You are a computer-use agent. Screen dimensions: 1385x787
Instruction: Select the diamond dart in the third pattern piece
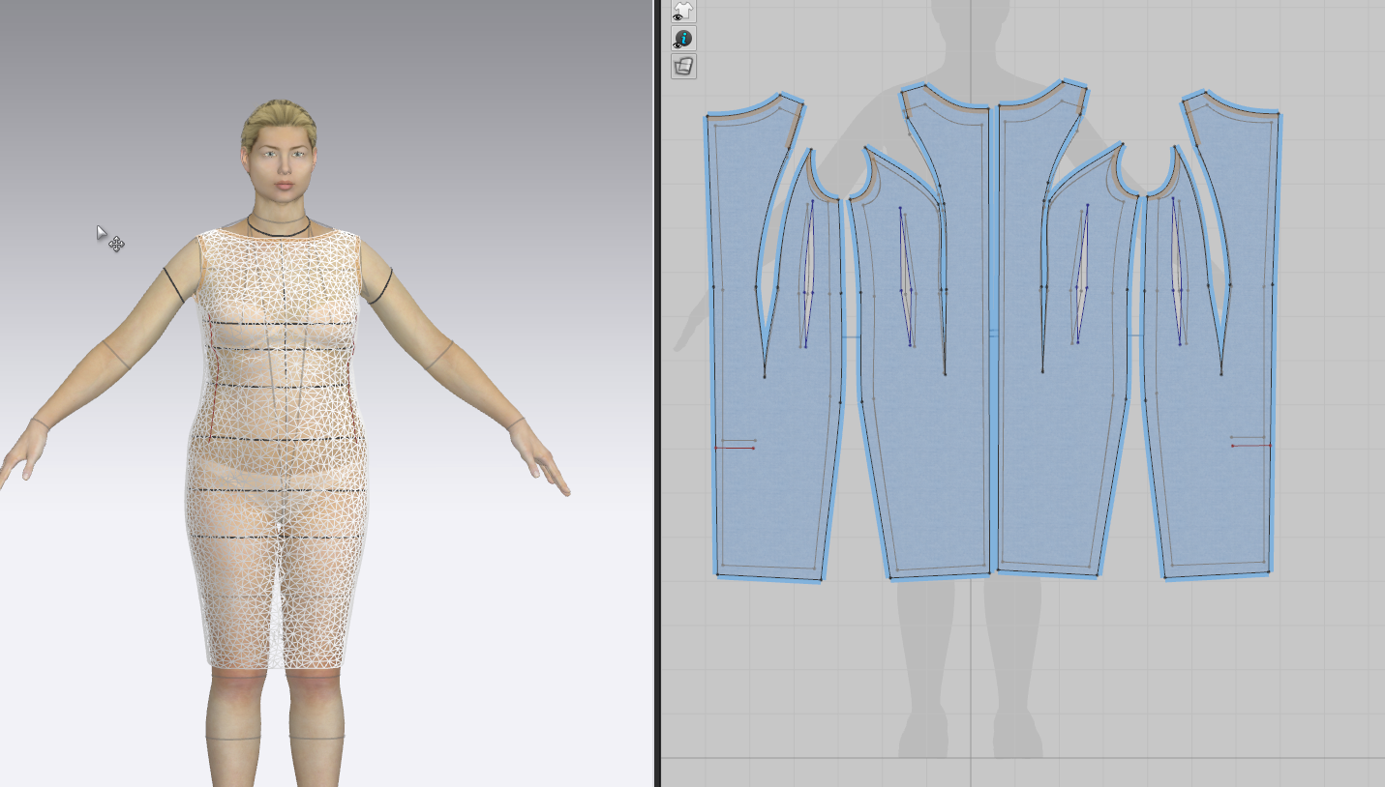click(1081, 274)
